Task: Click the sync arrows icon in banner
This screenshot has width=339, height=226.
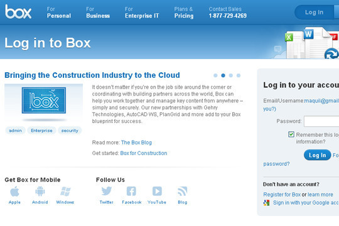Action: (331, 54)
